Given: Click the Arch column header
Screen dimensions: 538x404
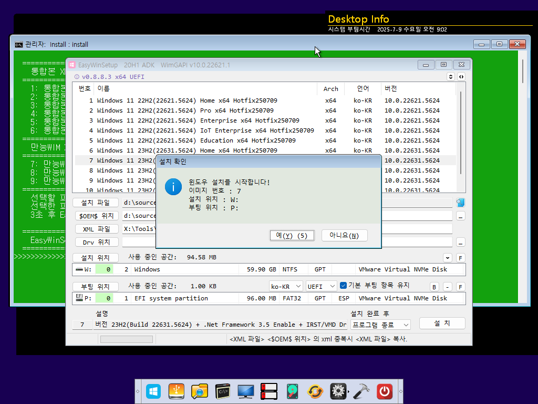Looking at the screenshot, I should point(331,88).
